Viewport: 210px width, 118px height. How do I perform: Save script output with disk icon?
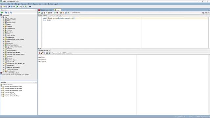tap(45, 53)
